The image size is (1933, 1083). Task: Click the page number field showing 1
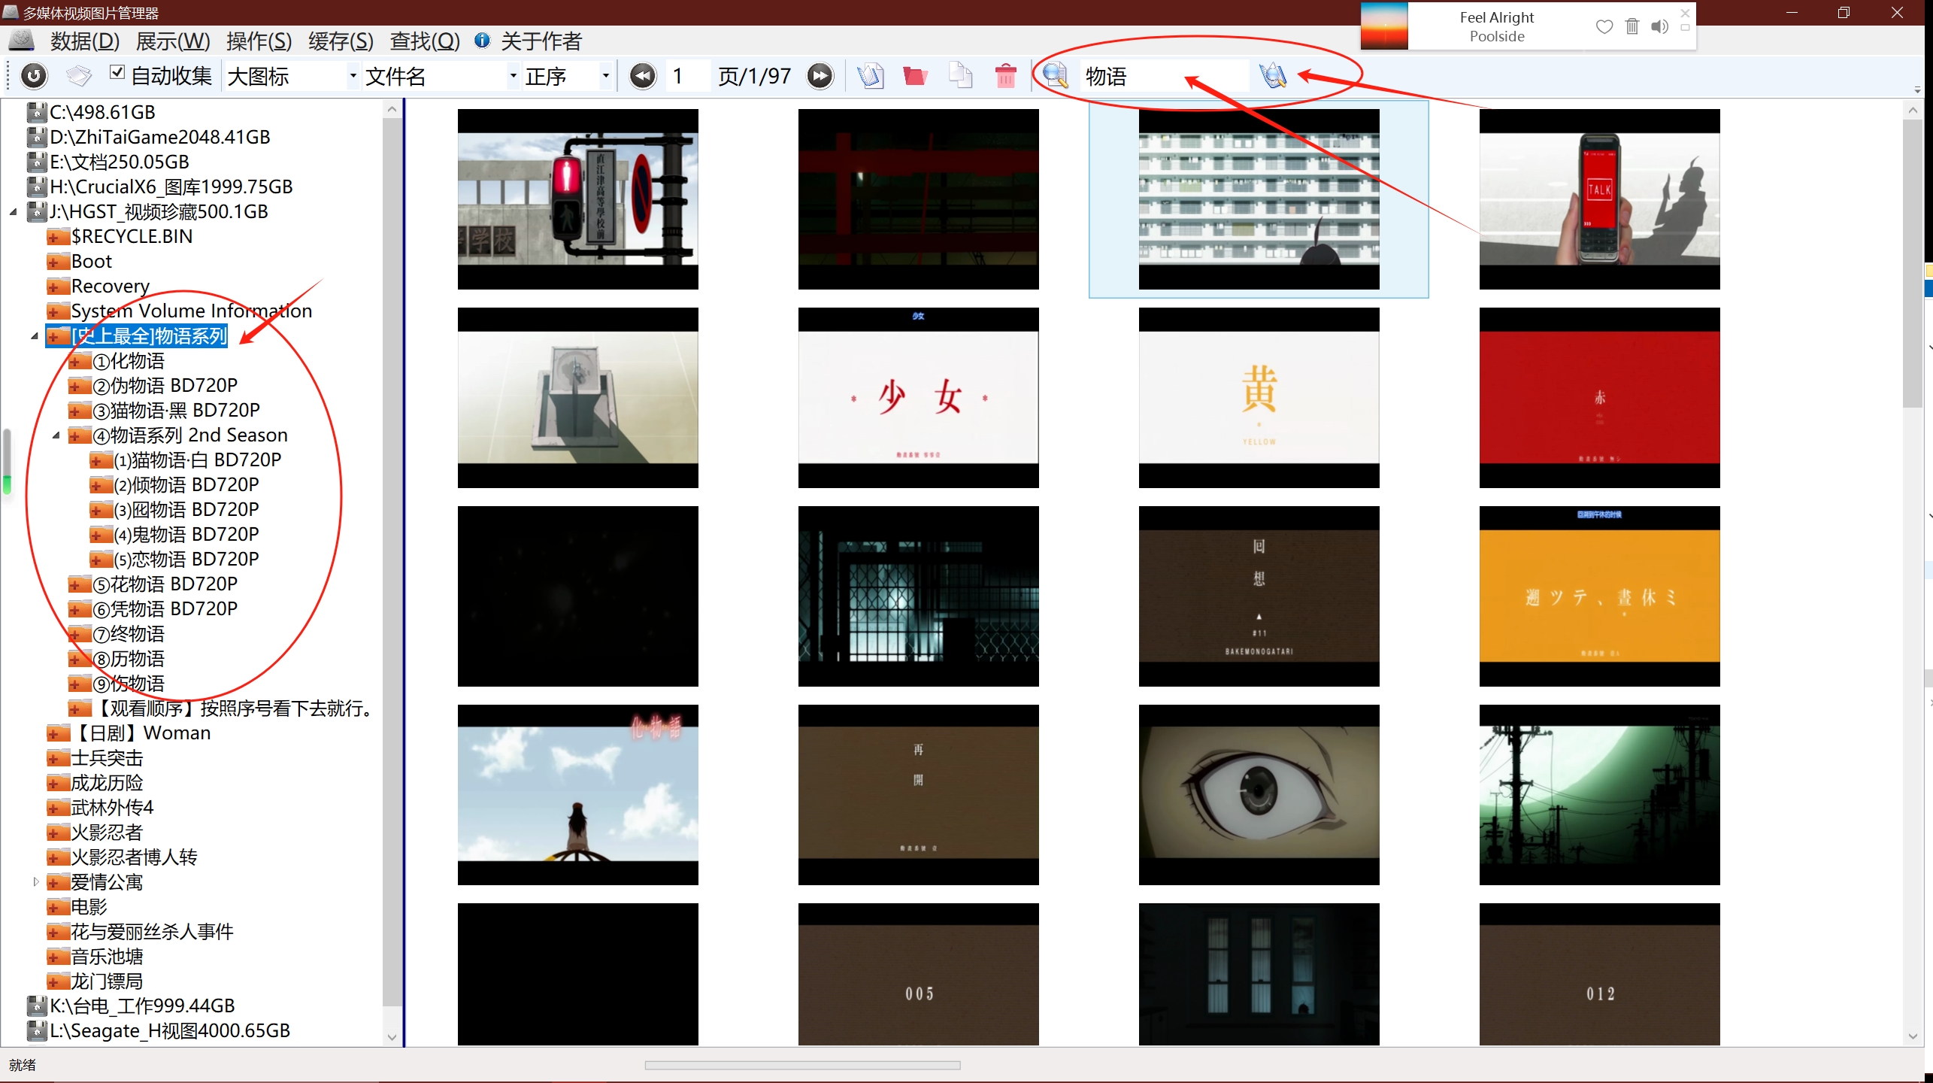click(x=688, y=76)
